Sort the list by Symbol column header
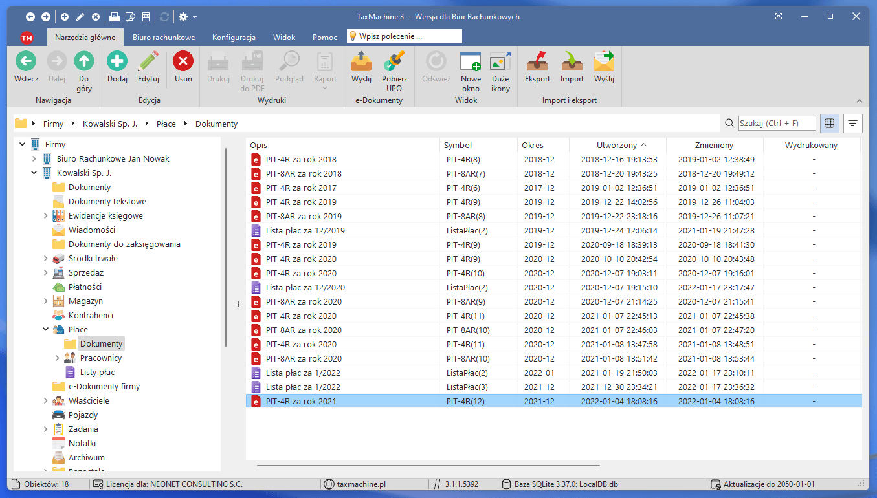Image resolution: width=877 pixels, height=498 pixels. point(458,146)
